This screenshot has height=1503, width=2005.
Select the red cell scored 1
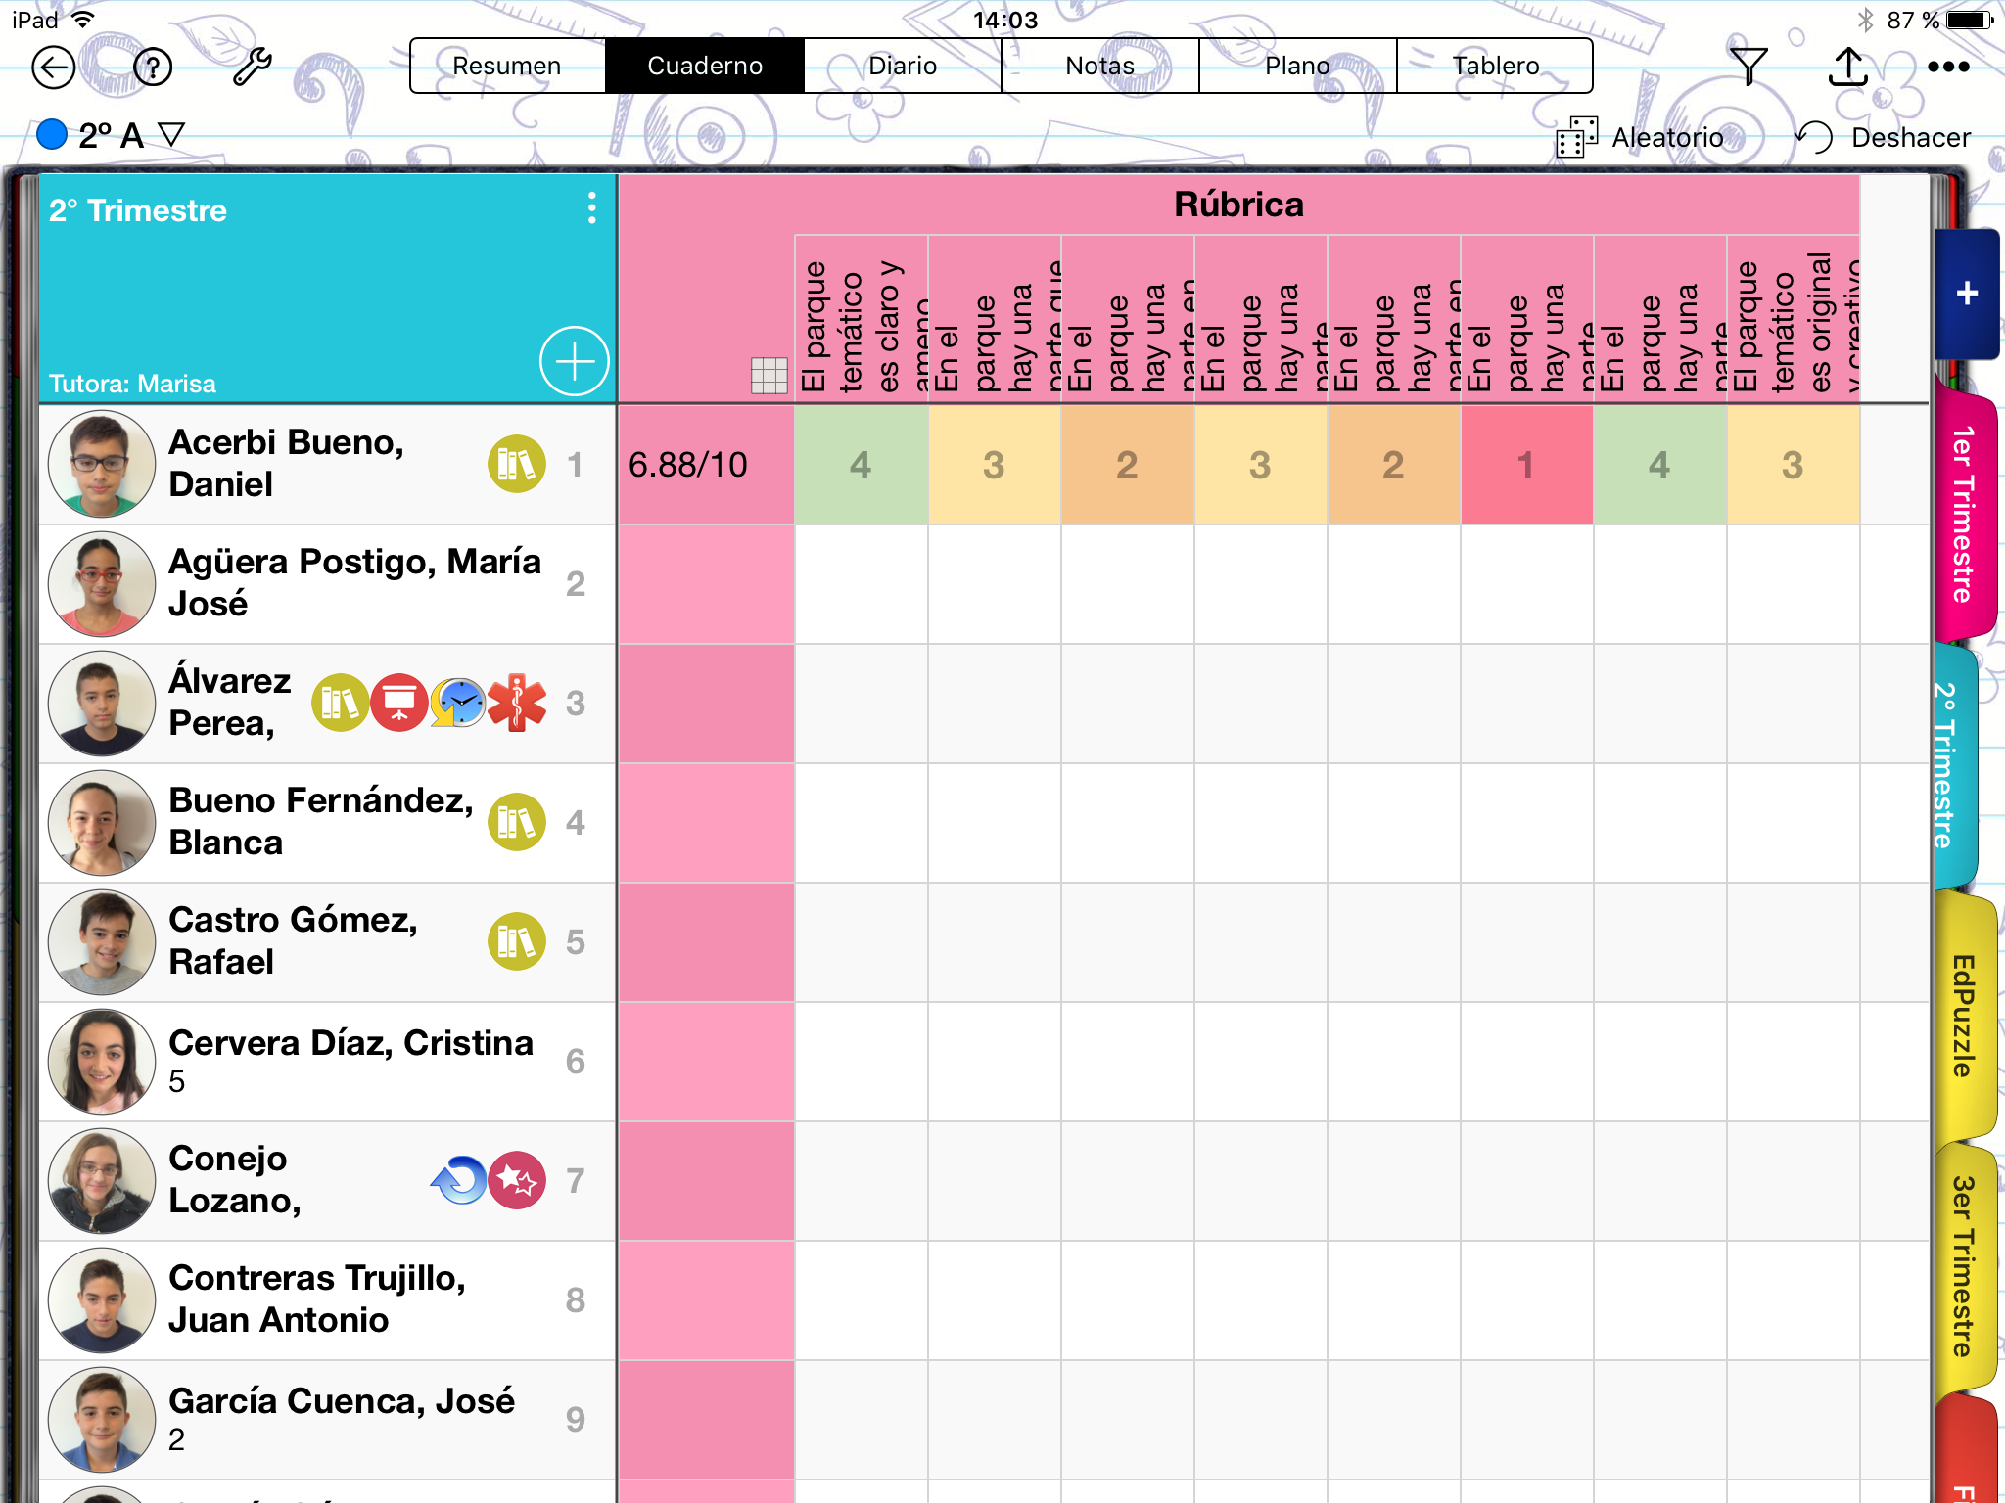pos(1526,465)
